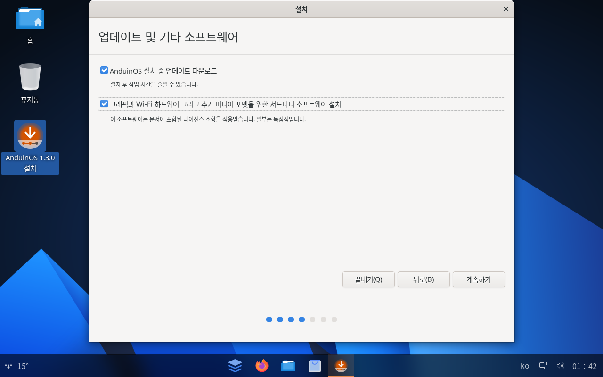Click the 끝내기(Q) button
The height and width of the screenshot is (377, 603).
pos(368,279)
